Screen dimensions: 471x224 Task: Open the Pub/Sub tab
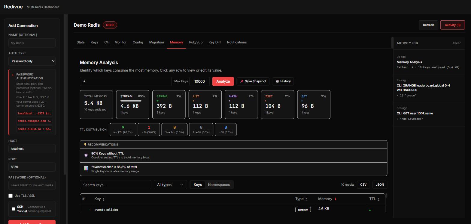(196, 42)
